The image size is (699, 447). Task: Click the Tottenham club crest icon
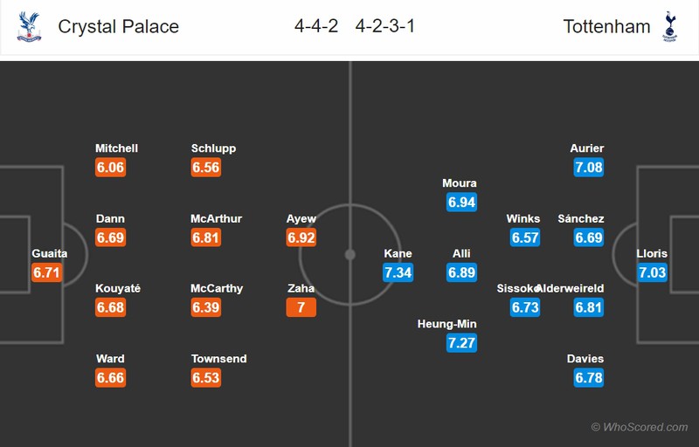(669, 27)
